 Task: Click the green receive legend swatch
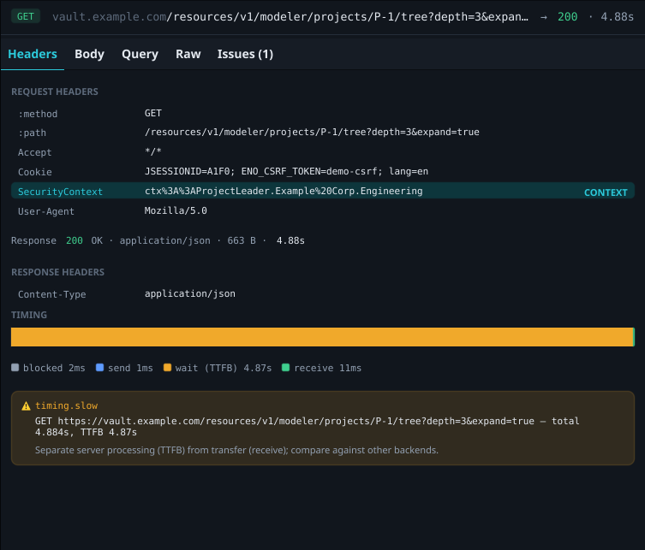coord(285,368)
